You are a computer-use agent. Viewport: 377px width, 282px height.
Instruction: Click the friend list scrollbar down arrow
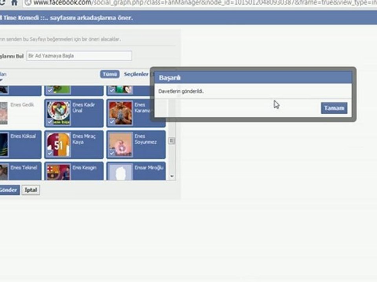pos(172,176)
